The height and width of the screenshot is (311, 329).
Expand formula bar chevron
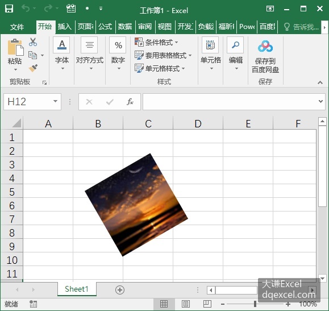[320, 101]
